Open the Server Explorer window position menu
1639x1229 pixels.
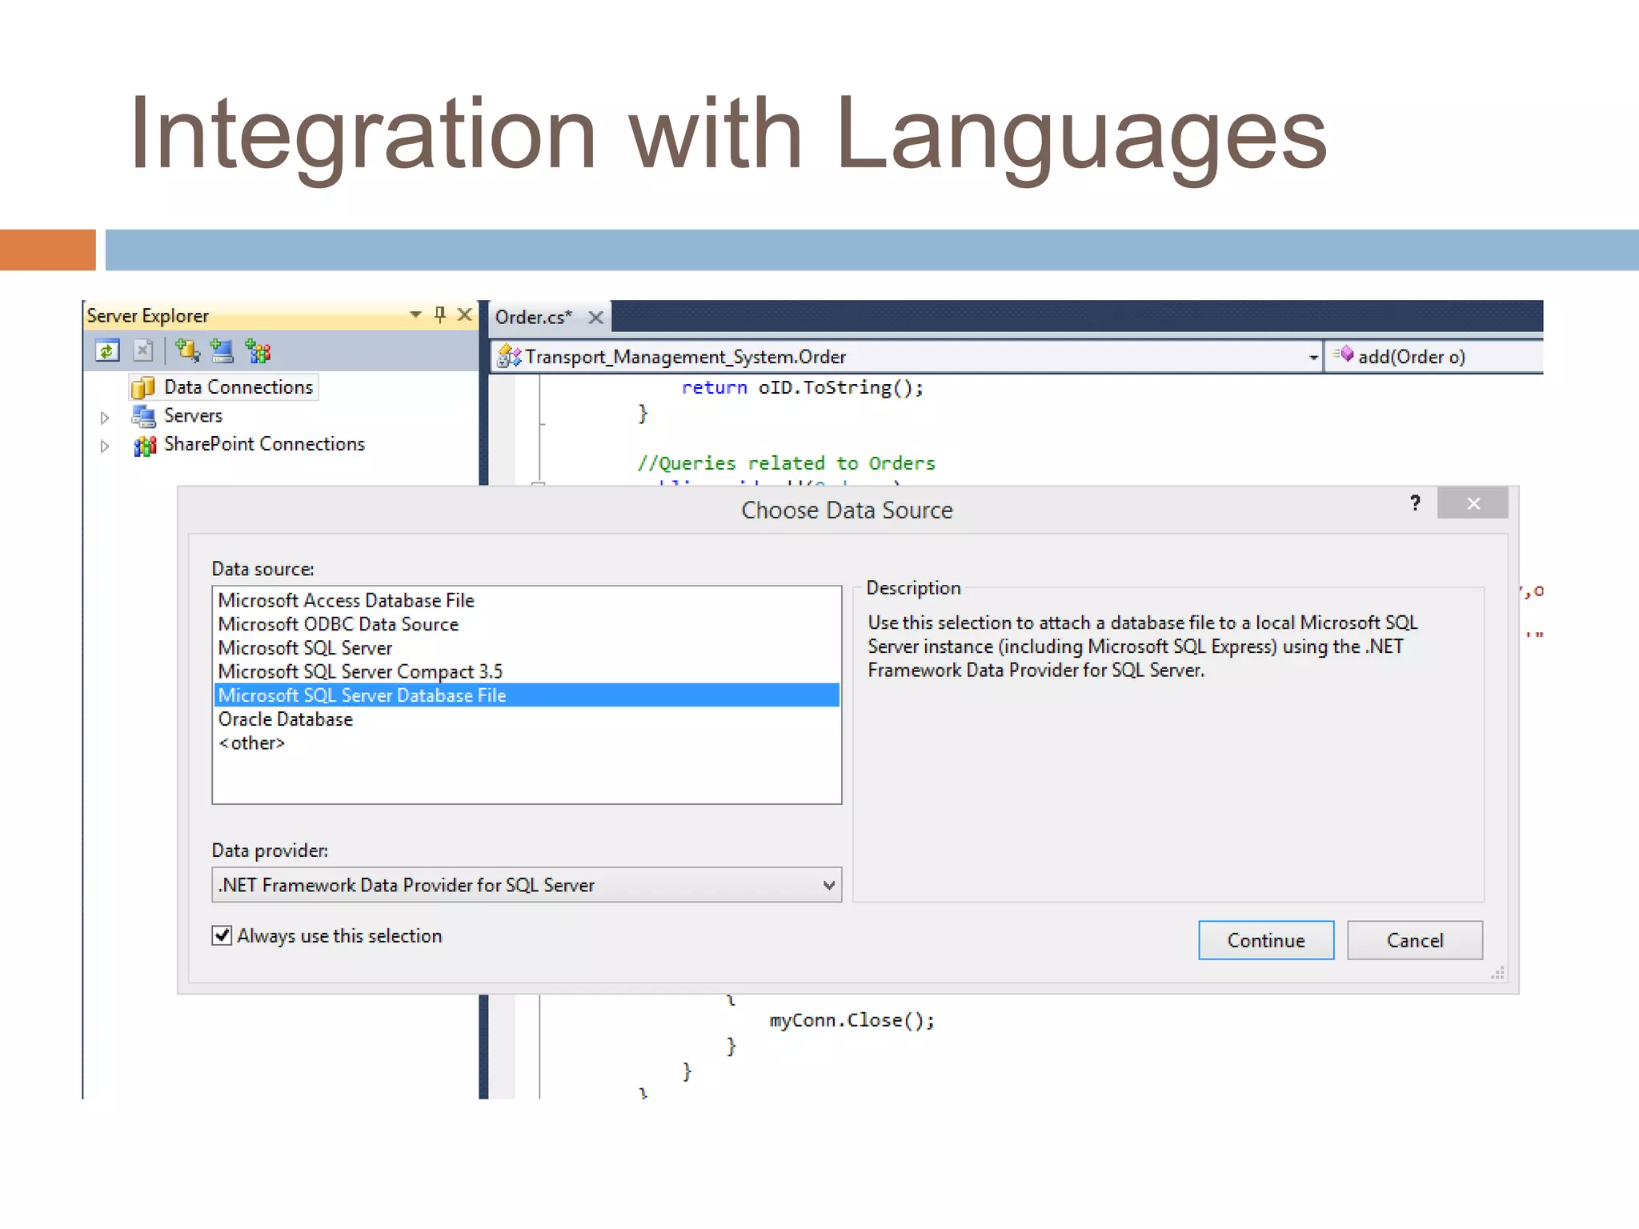(x=415, y=314)
